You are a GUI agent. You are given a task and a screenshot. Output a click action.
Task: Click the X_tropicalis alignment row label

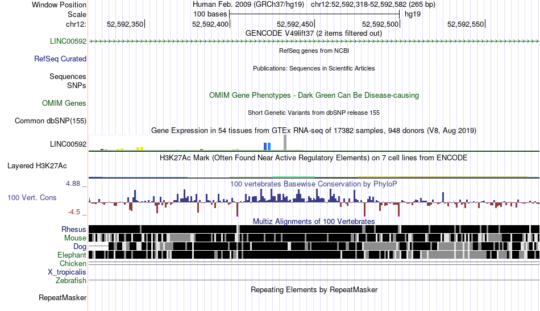(x=67, y=272)
